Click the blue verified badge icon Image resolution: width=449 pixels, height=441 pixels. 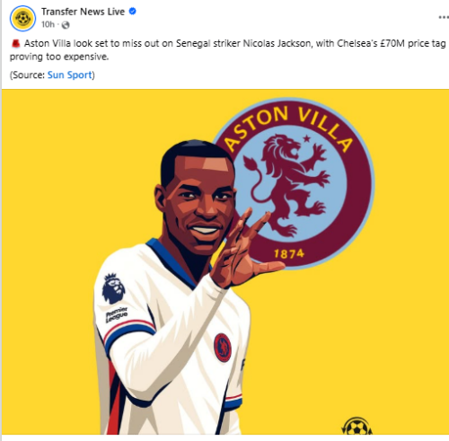pos(132,12)
